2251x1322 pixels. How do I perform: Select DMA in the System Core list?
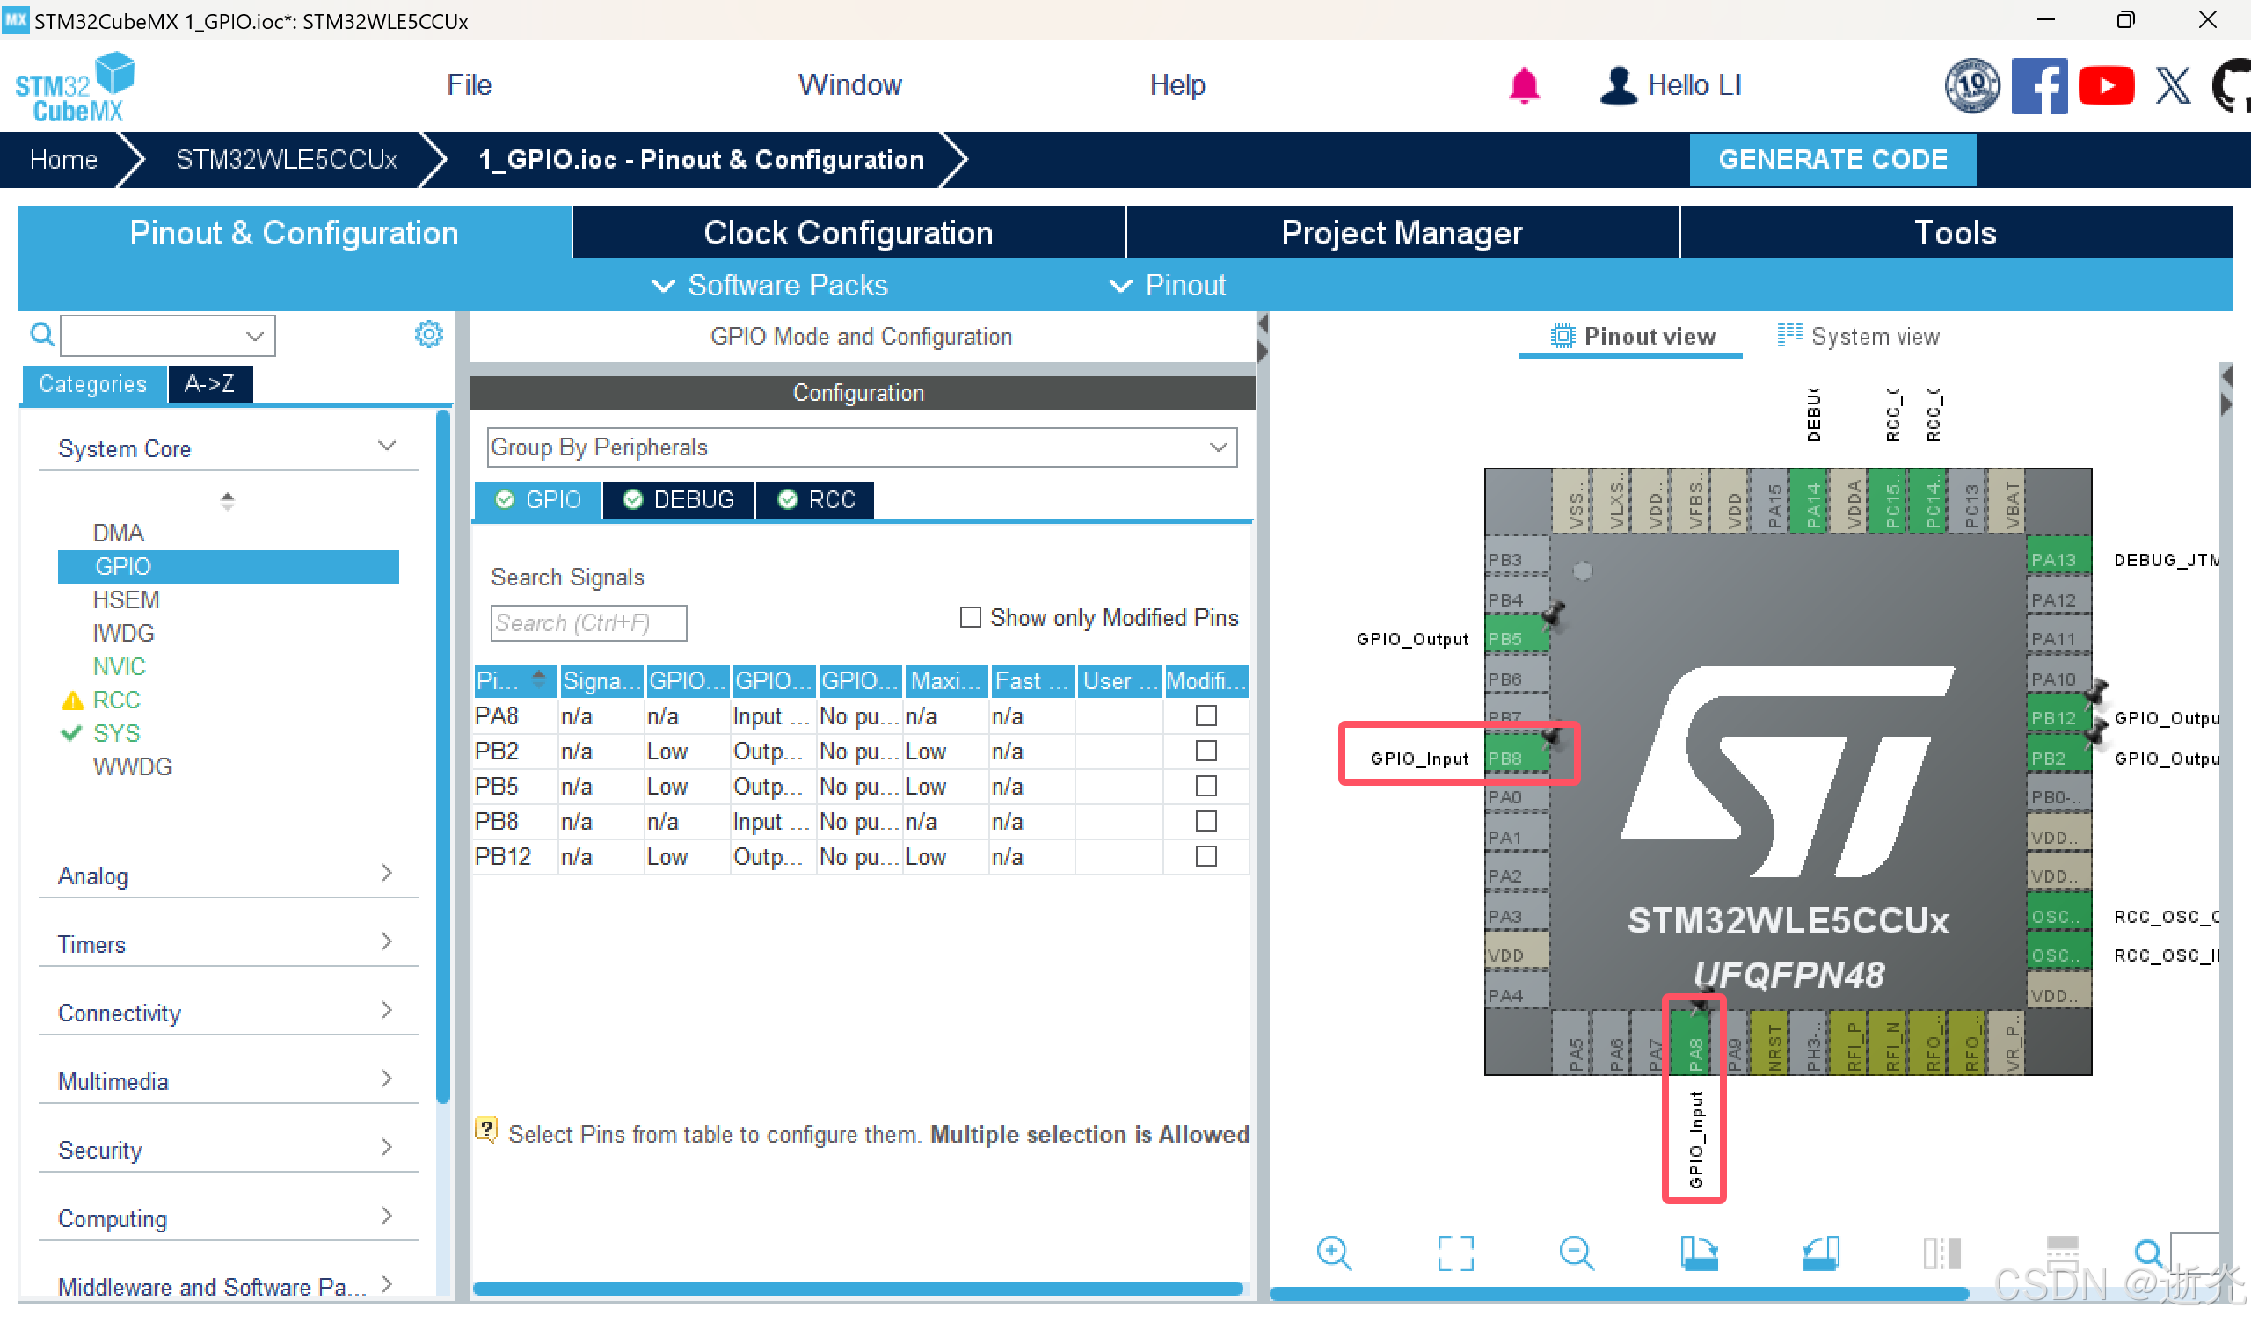[x=118, y=534]
